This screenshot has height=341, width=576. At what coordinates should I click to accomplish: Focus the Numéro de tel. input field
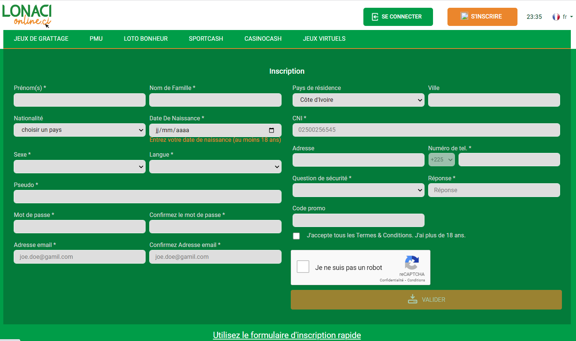tap(509, 160)
